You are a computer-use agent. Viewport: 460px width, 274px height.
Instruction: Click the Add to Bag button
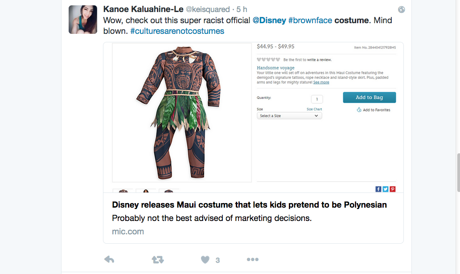pos(369,98)
